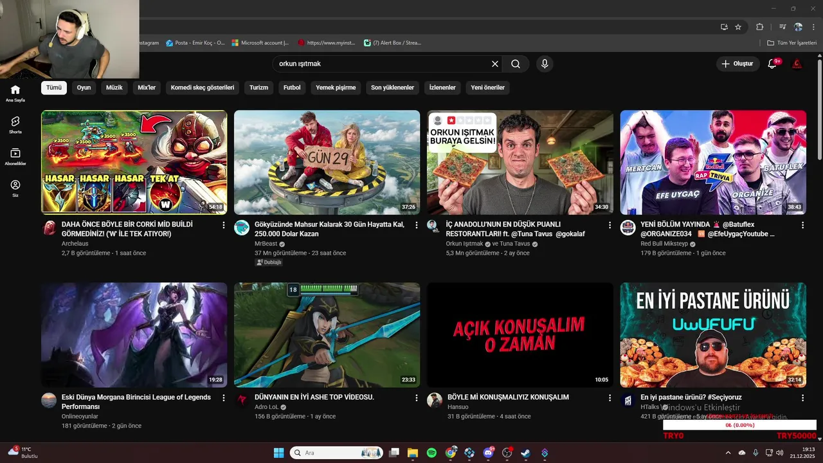Open more options for the Morgana video

[224, 398]
